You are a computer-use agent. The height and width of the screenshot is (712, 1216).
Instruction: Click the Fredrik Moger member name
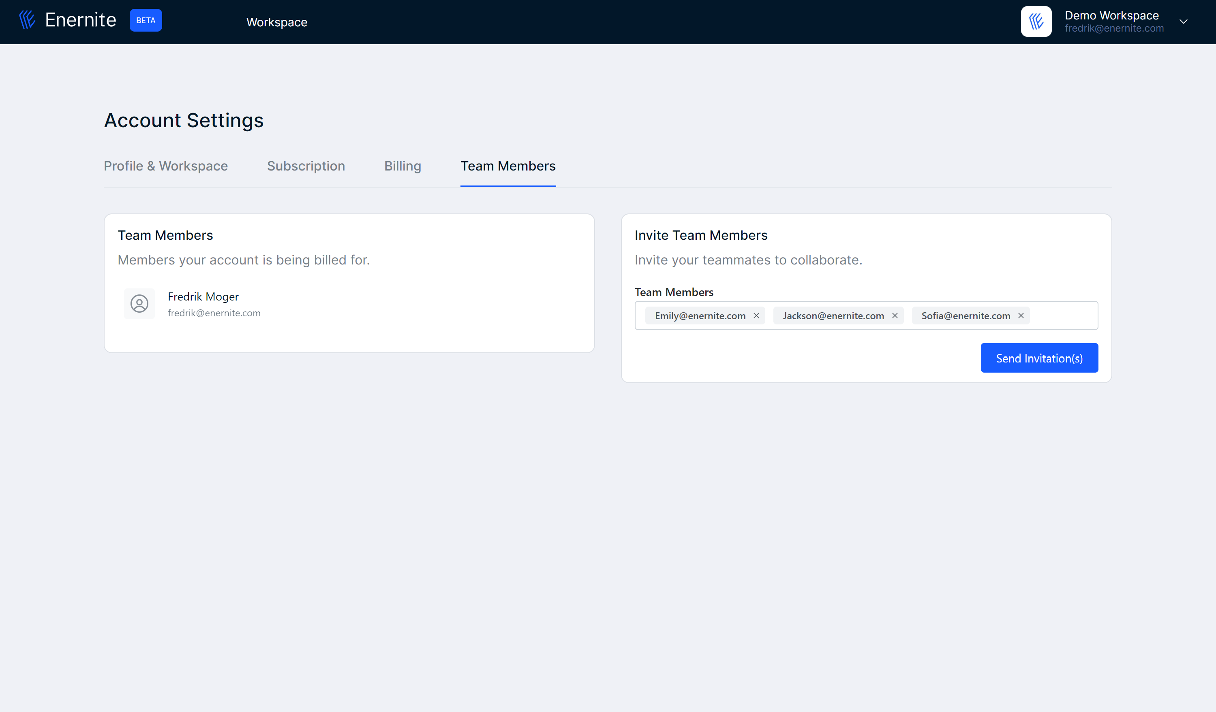tap(203, 296)
